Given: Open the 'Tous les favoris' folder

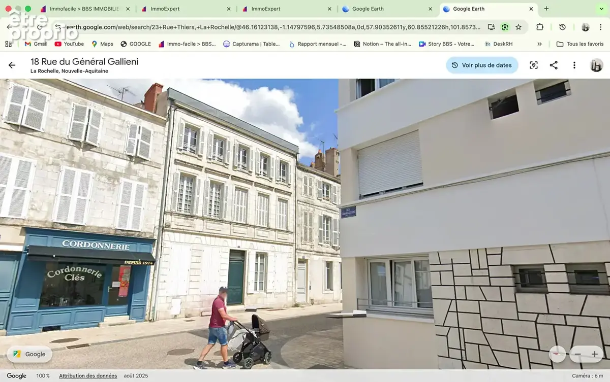Looking at the screenshot, I should coord(580,44).
